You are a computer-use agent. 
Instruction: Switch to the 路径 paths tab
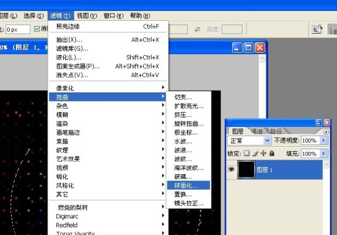pyautogui.click(x=276, y=131)
